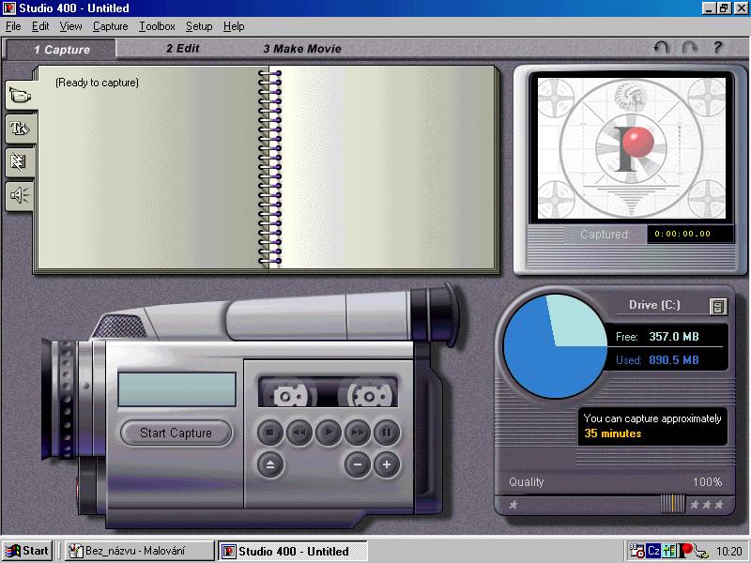
Task: Click the "(Ready to capture)" text
Action: coord(98,83)
